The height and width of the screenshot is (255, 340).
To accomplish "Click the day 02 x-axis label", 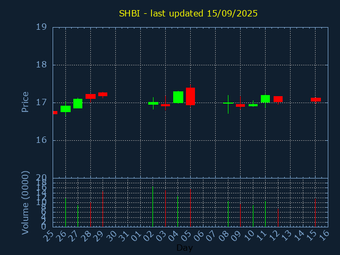I will (x=148, y=236).
